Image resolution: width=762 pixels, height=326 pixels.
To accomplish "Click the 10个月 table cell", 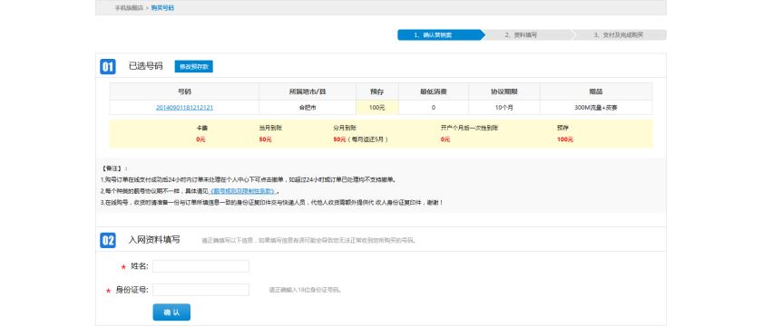I will tap(504, 108).
